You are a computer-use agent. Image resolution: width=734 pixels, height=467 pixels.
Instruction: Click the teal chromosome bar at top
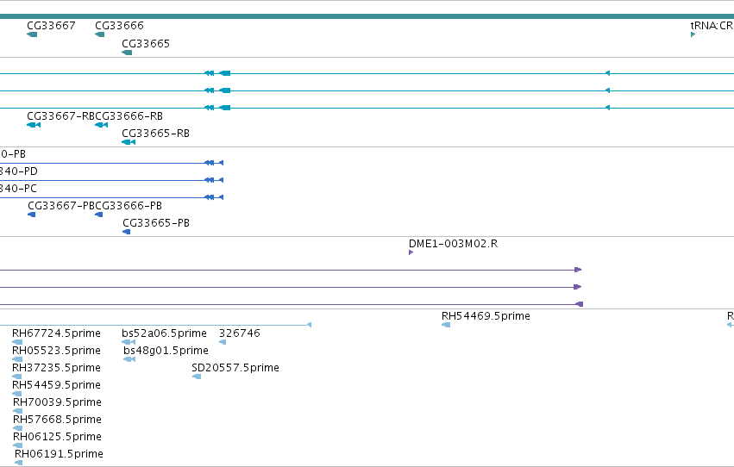pyautogui.click(x=367, y=16)
